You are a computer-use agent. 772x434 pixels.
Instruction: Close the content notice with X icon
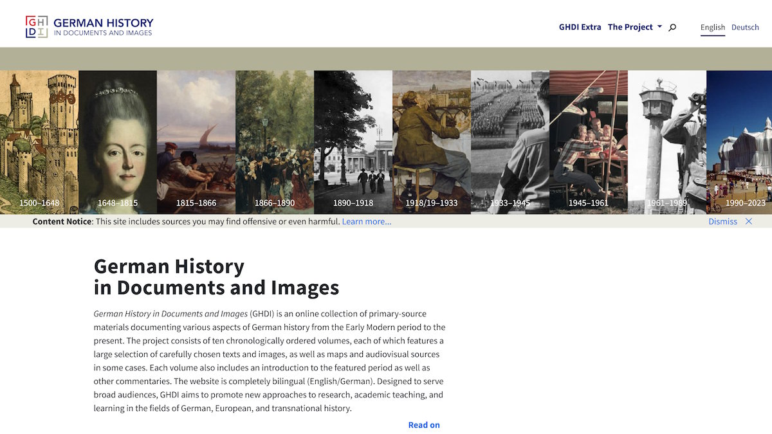coord(748,221)
